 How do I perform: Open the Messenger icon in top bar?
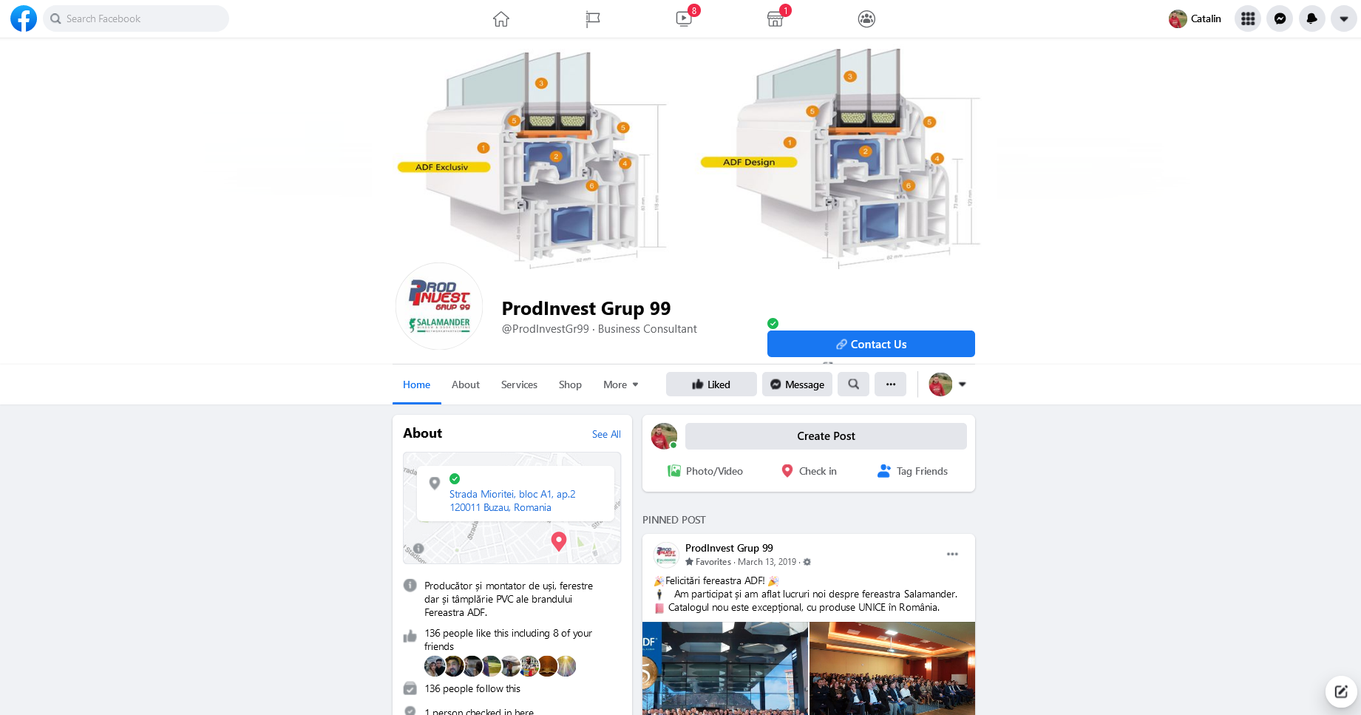pyautogui.click(x=1280, y=18)
